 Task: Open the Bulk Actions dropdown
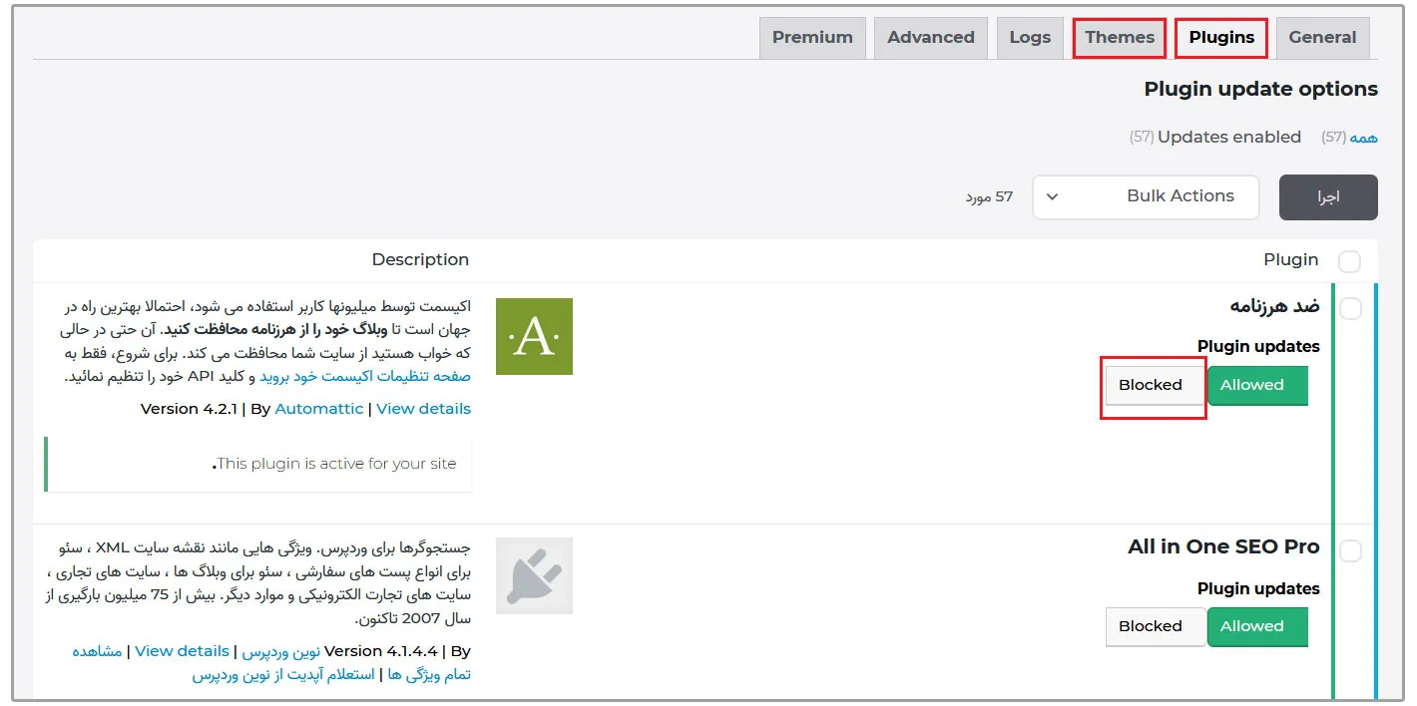[1146, 196]
